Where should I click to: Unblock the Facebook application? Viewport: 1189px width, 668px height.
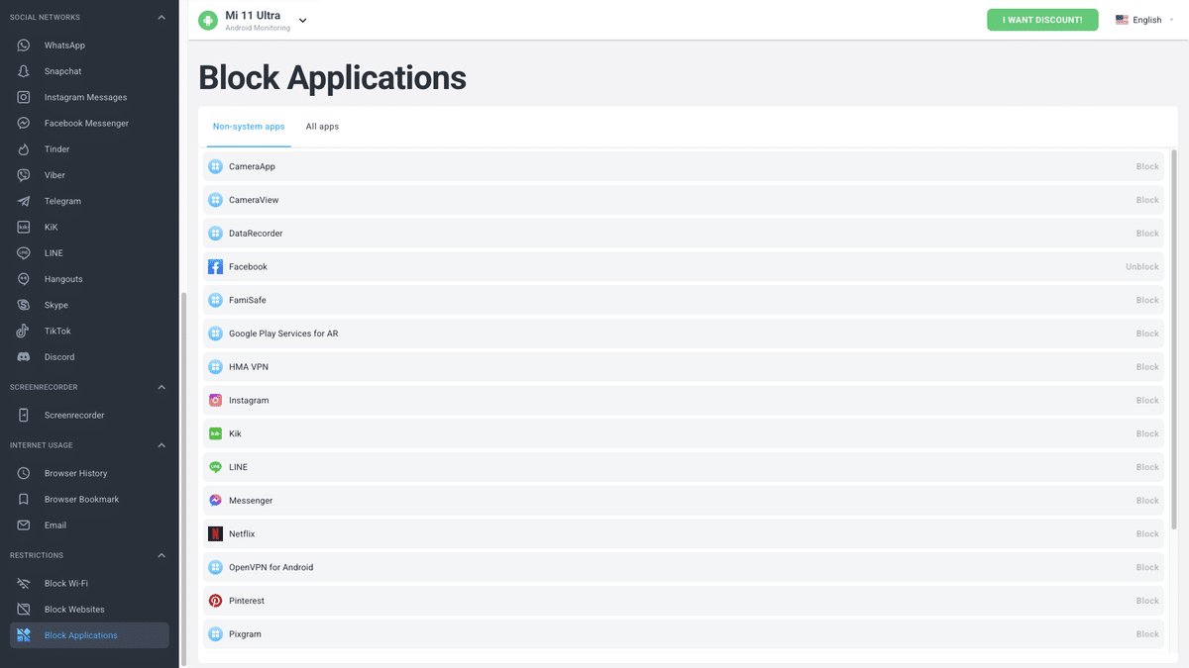point(1141,266)
